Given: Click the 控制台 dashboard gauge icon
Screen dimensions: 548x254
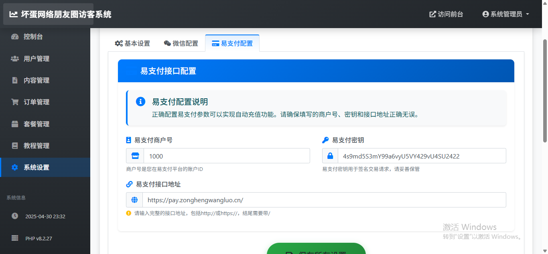Looking at the screenshot, I should 15,37.
